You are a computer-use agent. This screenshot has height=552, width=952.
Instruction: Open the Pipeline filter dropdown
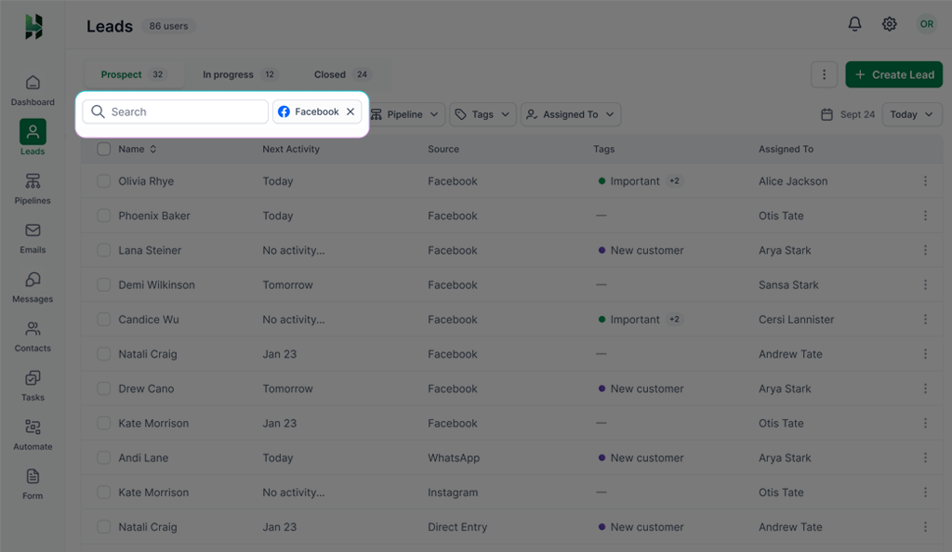click(x=405, y=113)
